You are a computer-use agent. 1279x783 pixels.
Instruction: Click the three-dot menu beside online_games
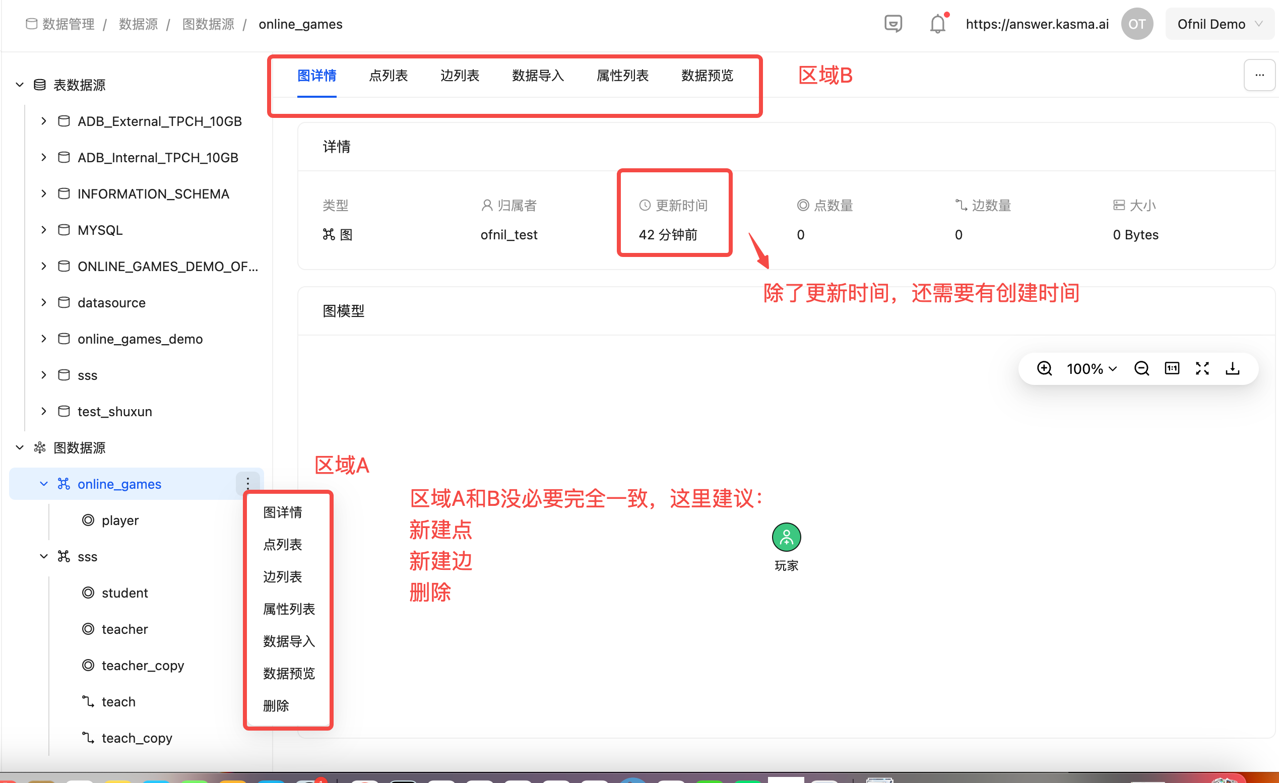[x=247, y=484]
